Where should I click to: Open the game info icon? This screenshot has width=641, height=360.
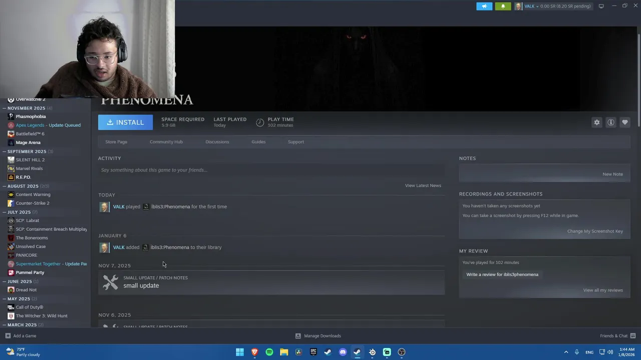610,122
